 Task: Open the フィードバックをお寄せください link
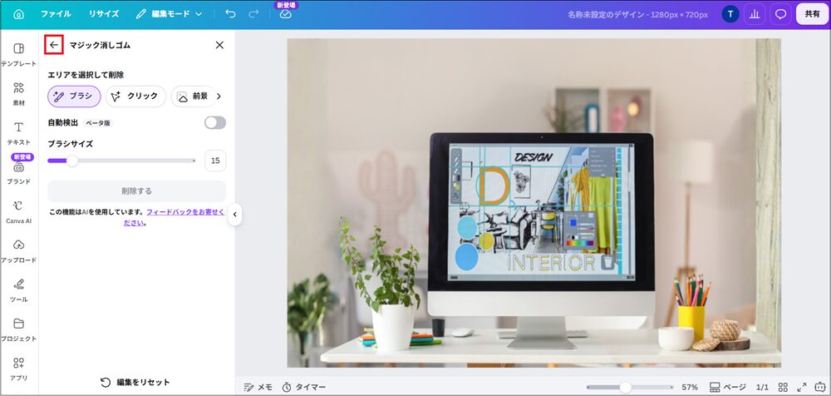point(175,217)
